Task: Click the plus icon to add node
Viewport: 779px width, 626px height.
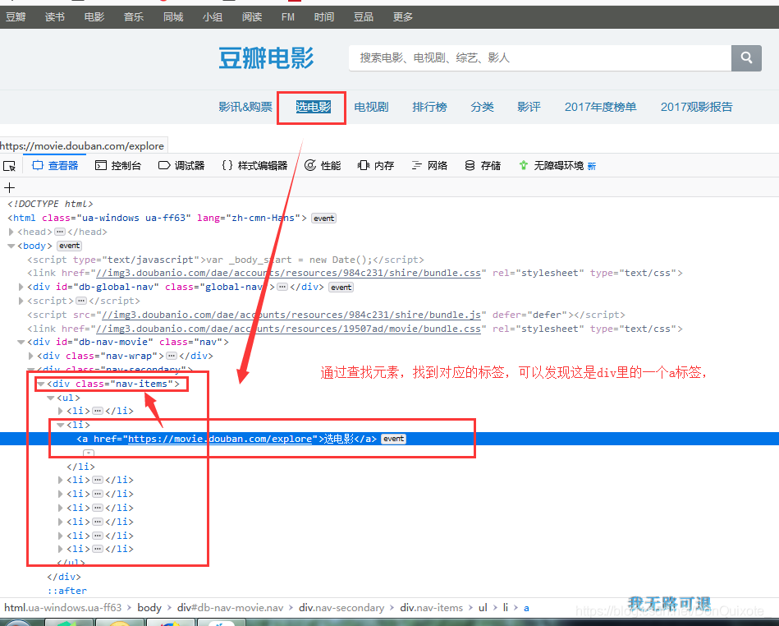Action: point(9,187)
